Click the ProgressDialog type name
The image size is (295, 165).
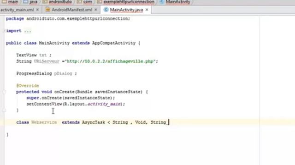34,73
